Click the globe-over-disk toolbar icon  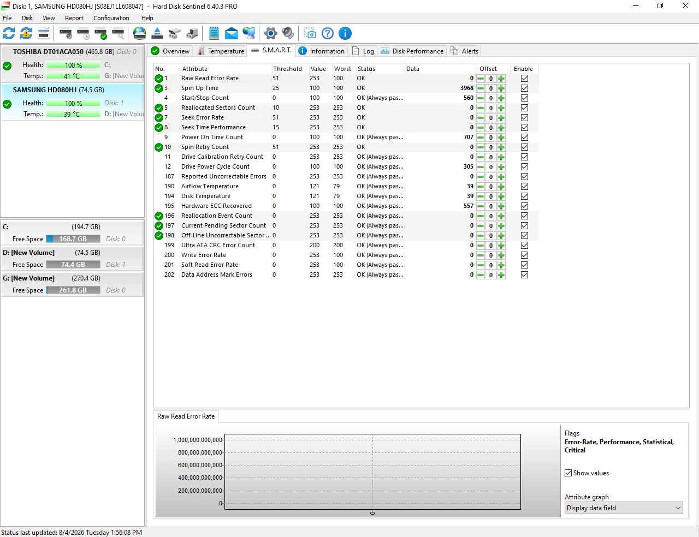click(x=140, y=33)
